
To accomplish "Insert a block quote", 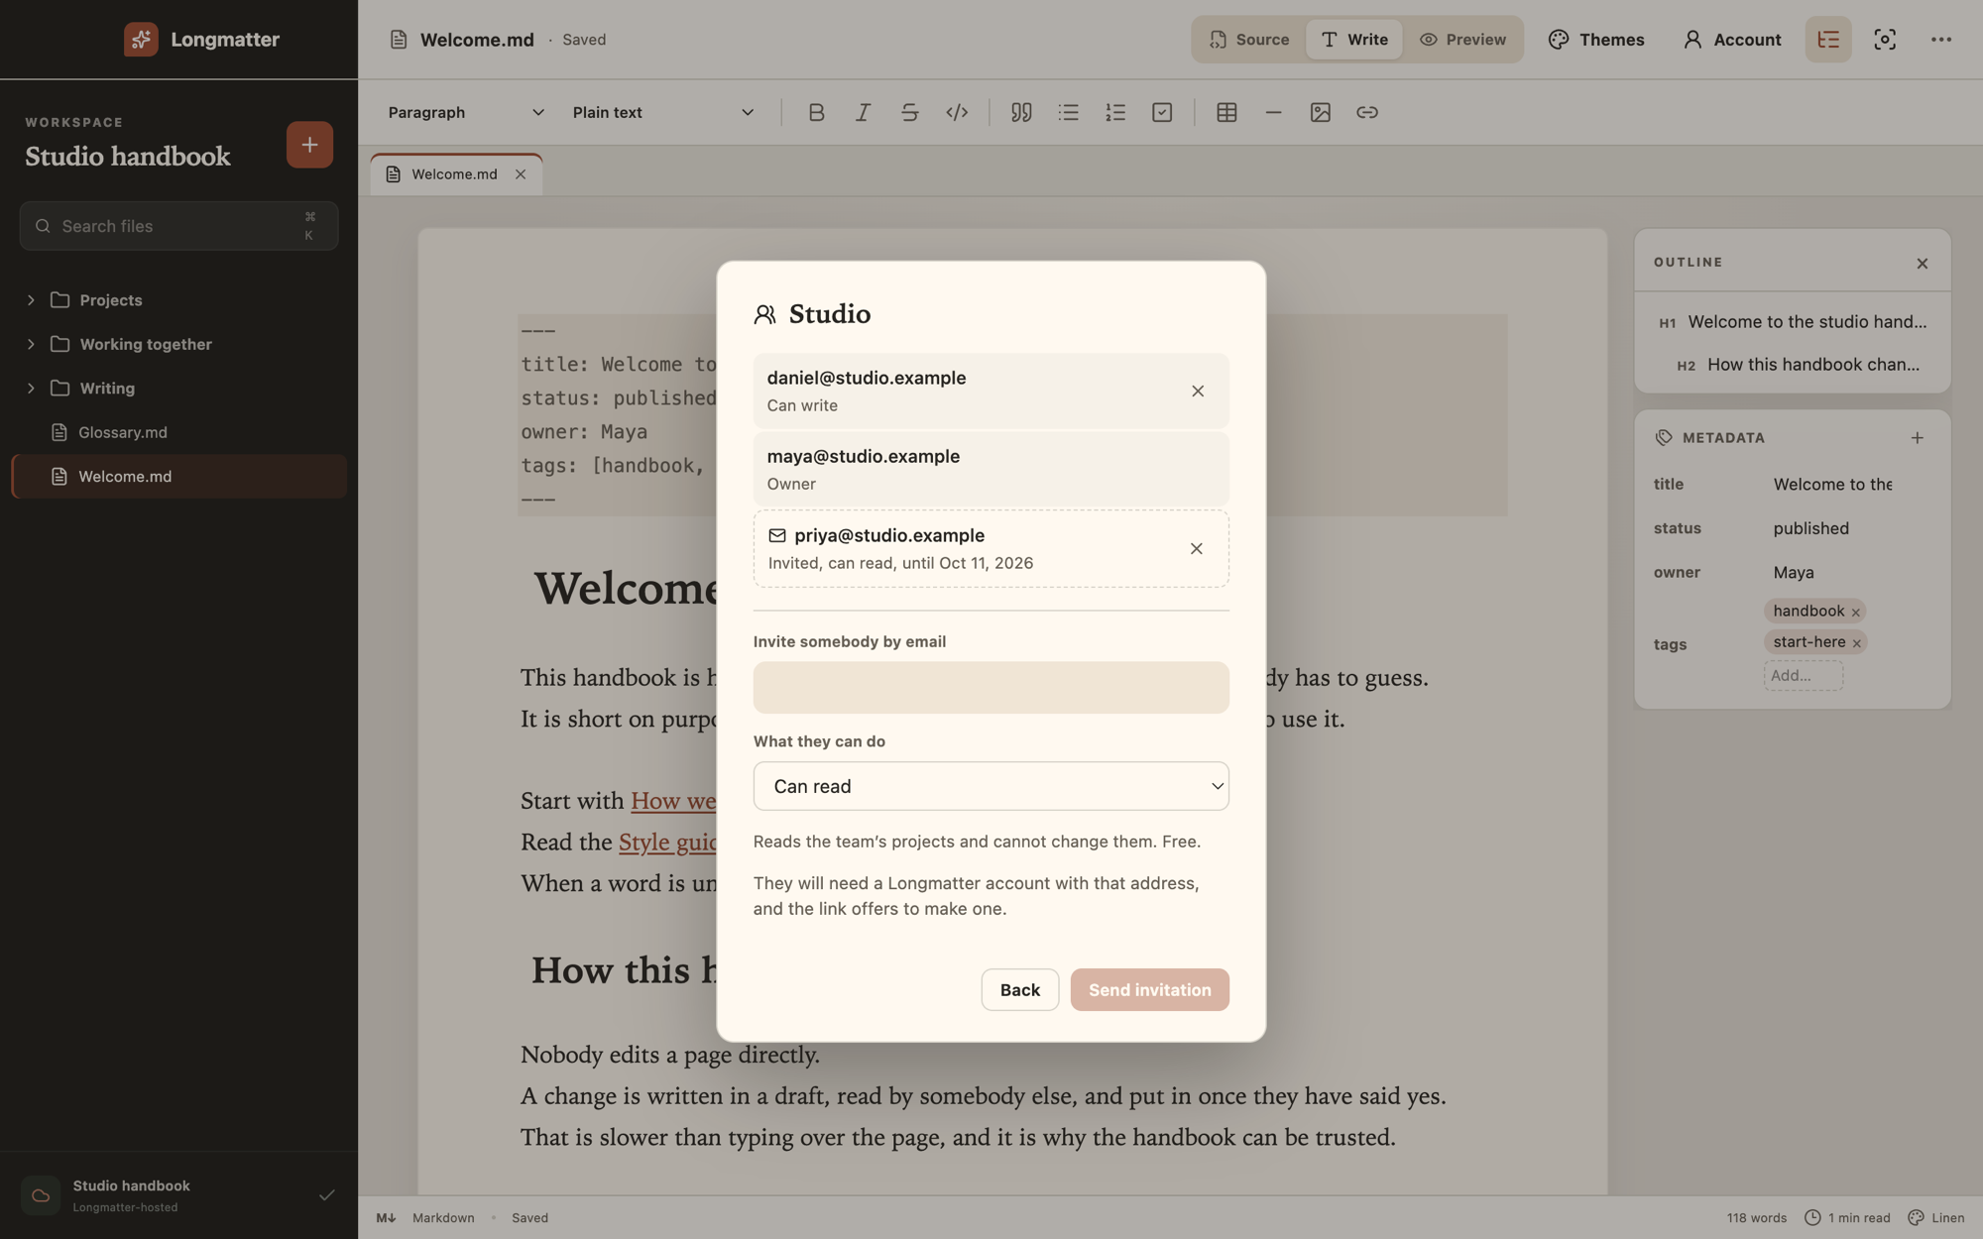I will pyautogui.click(x=1021, y=112).
